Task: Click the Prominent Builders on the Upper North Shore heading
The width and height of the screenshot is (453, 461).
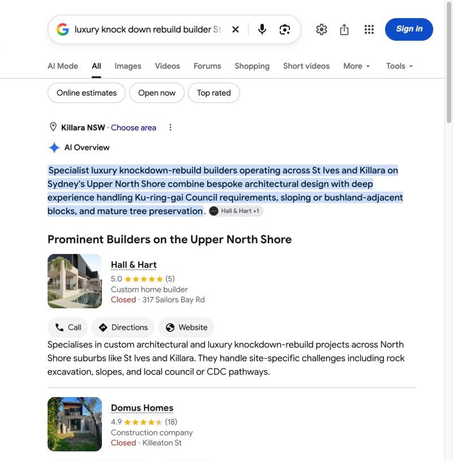Action: [169, 239]
